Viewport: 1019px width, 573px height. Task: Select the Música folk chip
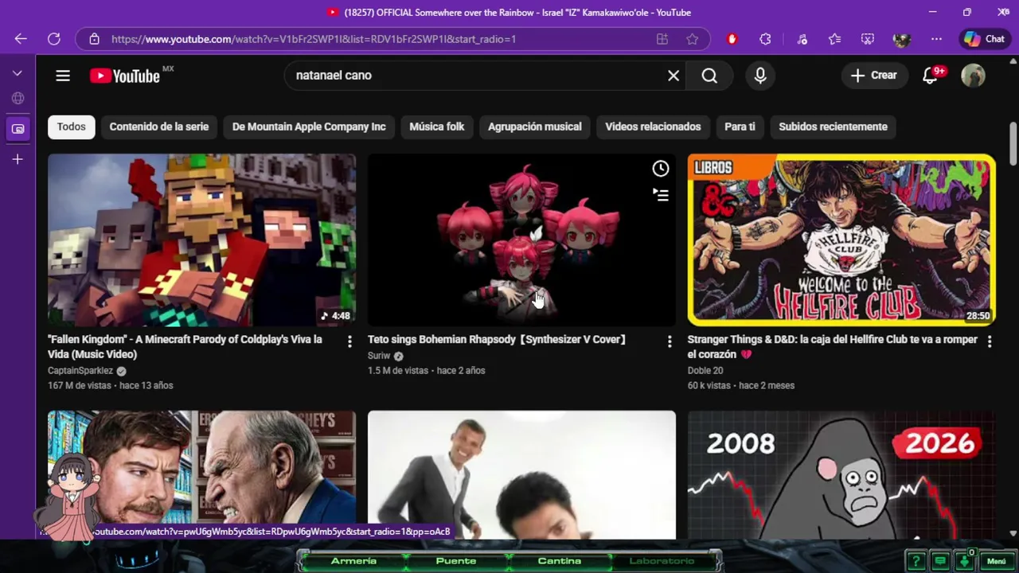tap(436, 127)
